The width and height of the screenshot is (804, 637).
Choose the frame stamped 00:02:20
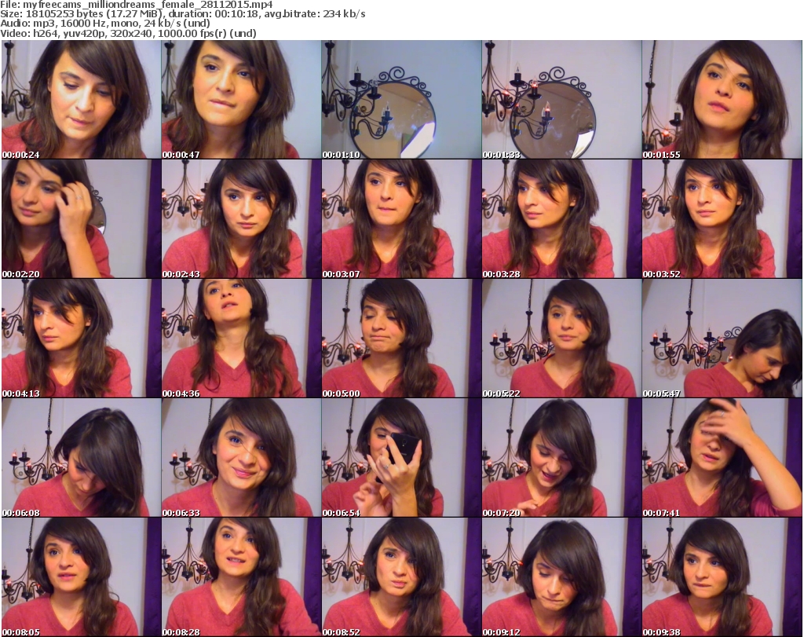81,219
